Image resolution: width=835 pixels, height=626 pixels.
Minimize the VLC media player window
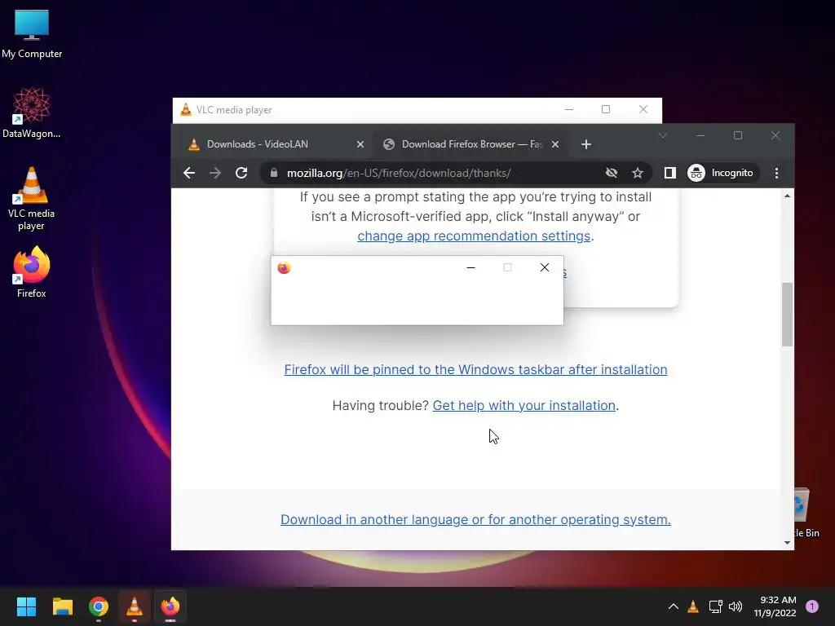click(568, 110)
